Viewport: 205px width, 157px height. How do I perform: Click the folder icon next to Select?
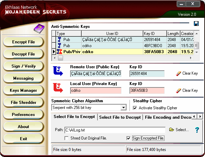pos(171,130)
